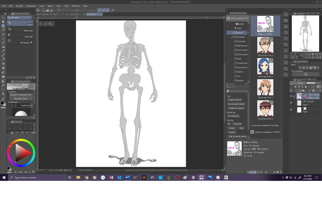Screen dimensions: 322x209
Task: Pick the Eyedropper tool in toolbar
Action: [3, 51]
